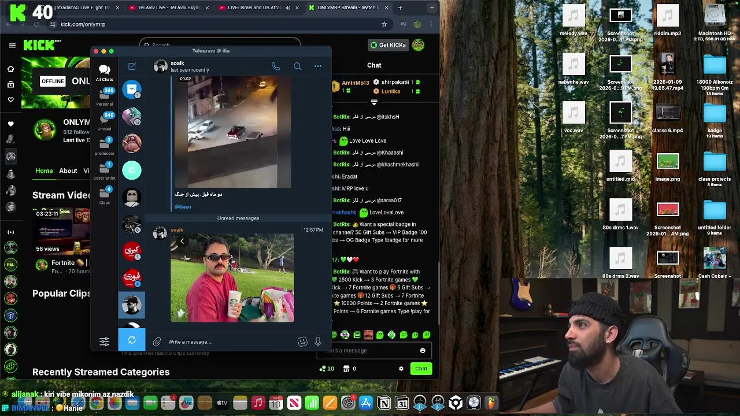Start a voice call with soalk in Telegram

point(276,66)
